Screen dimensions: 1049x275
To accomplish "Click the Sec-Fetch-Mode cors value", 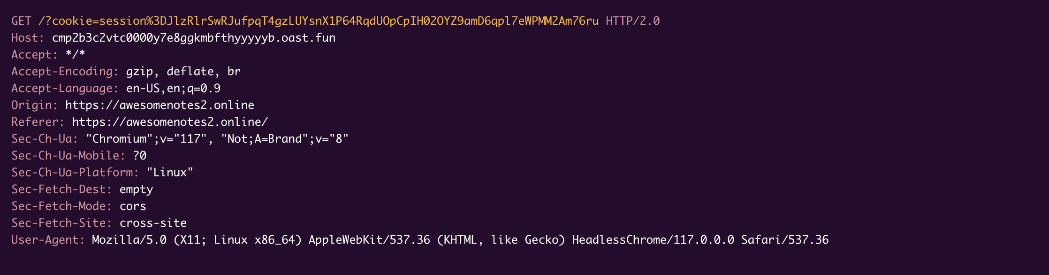I will [x=133, y=206].
